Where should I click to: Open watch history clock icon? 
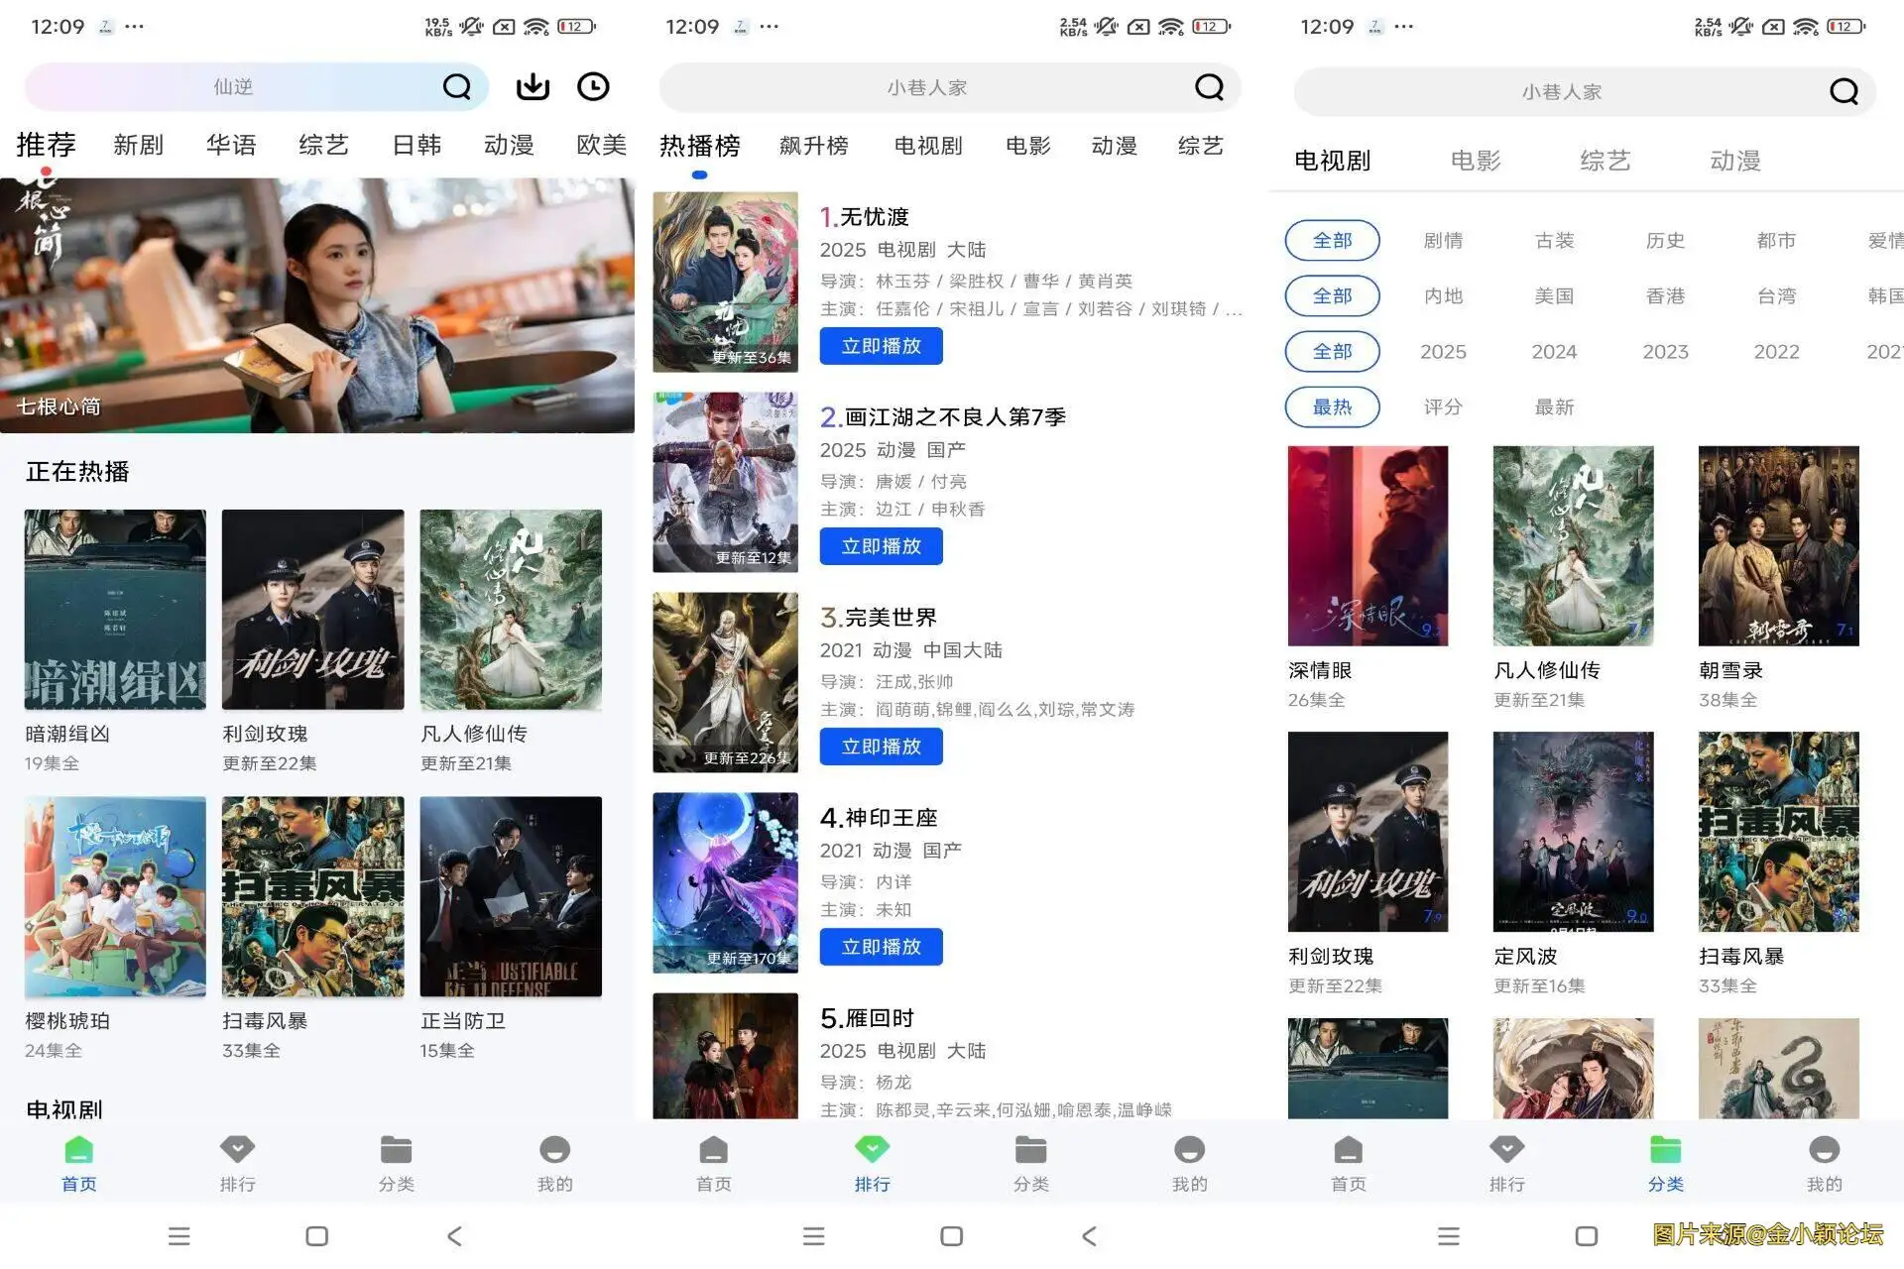tap(593, 87)
